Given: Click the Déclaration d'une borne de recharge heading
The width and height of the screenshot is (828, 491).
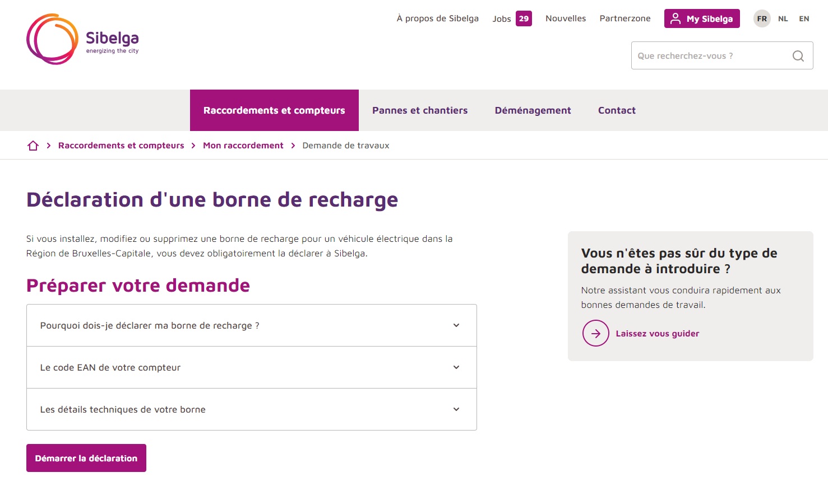Looking at the screenshot, I should pos(212,200).
